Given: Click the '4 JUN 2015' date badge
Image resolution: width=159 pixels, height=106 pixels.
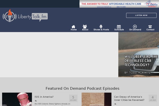Looking at the screenshot, I should (153, 98).
